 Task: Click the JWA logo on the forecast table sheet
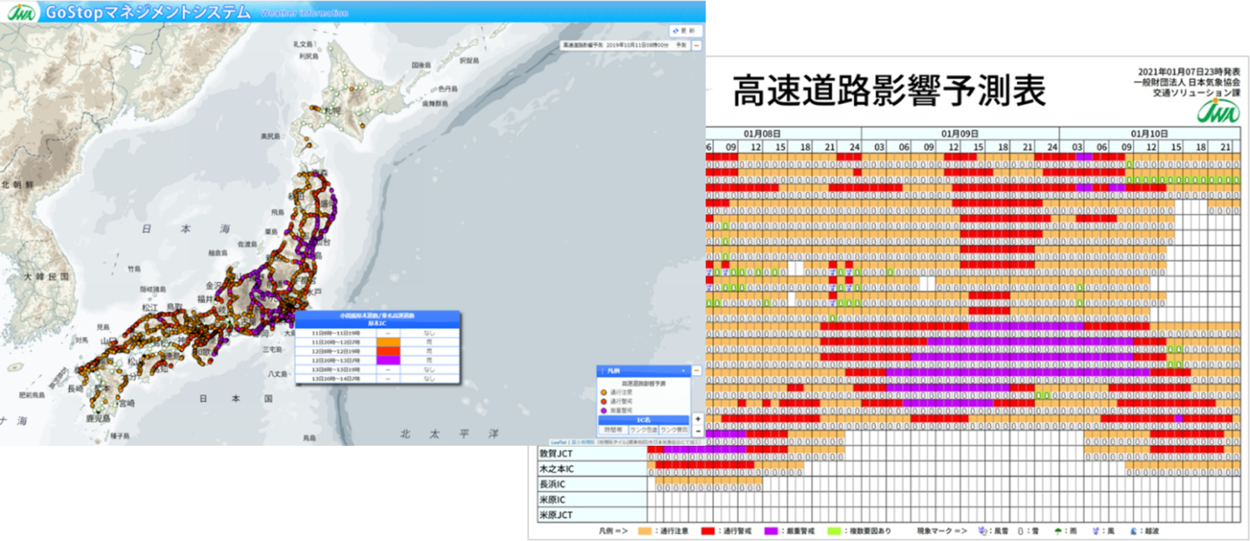point(1218,111)
